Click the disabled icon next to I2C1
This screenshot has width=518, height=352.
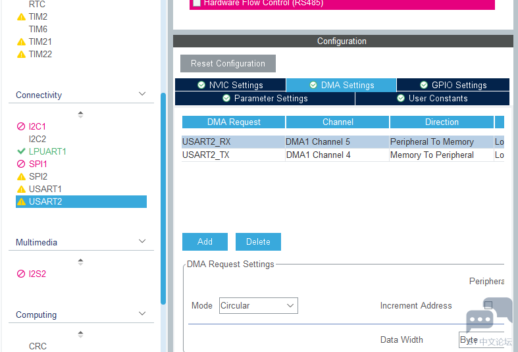21,126
